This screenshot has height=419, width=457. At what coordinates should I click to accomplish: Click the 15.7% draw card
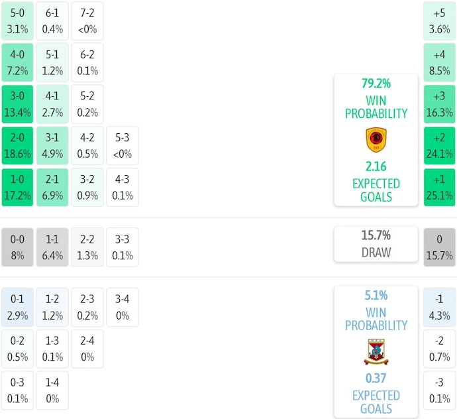tap(376, 243)
